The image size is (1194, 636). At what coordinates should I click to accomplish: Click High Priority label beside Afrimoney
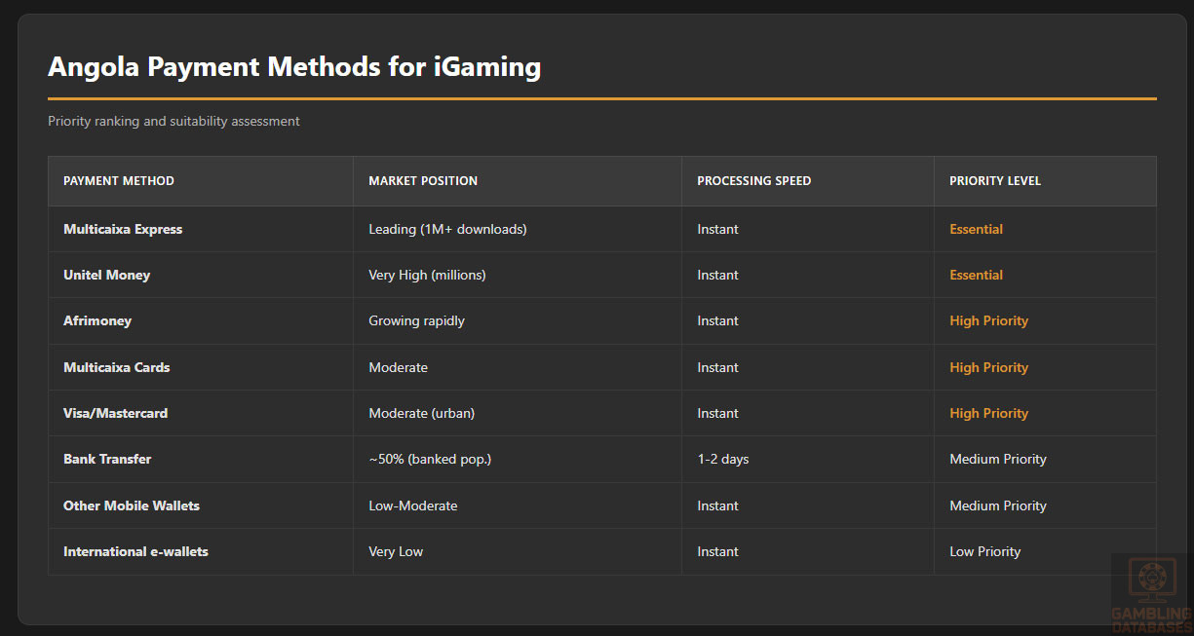[x=988, y=321]
